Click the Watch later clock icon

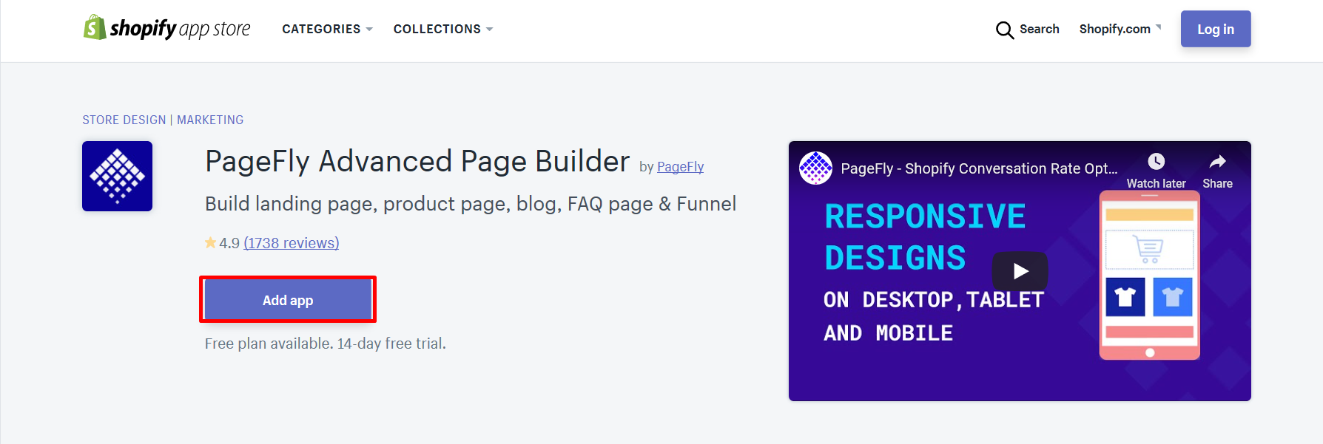coord(1156,162)
